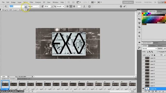Click lock position icon in Layers
Image resolution: width=166 pixels, height=93 pixels.
pos(152,55)
